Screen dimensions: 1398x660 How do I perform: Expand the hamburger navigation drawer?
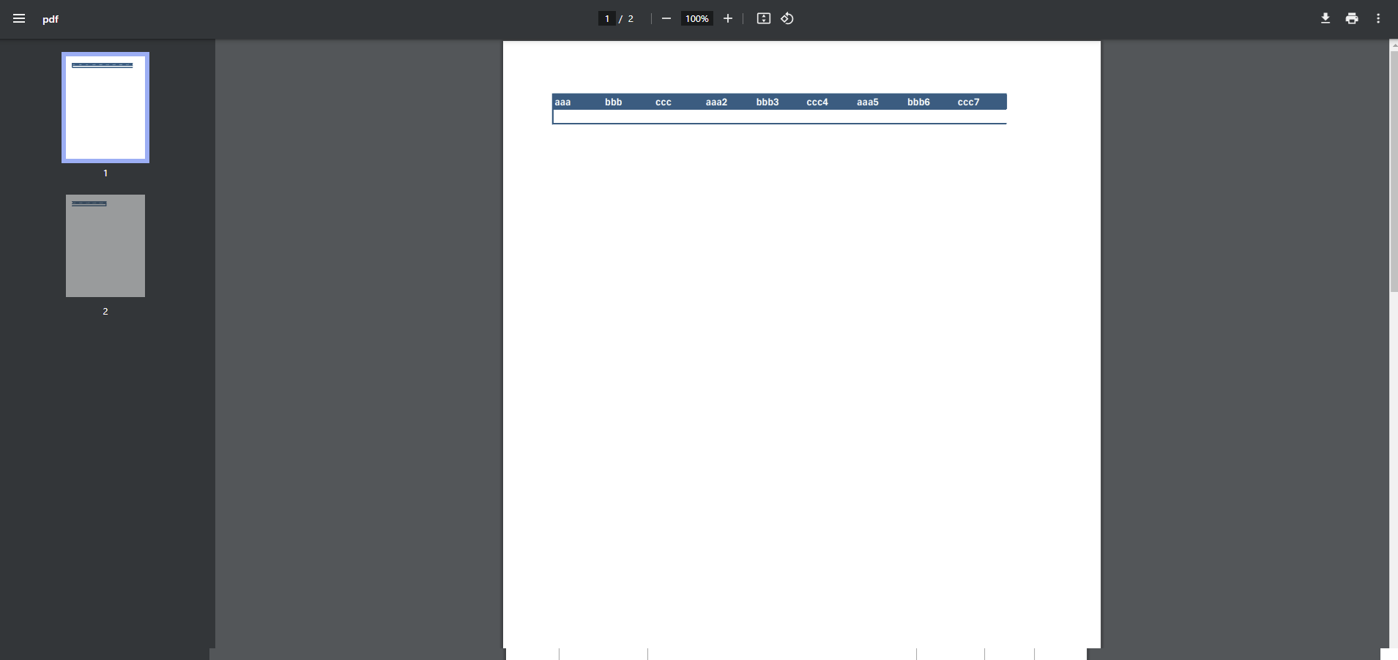18,18
